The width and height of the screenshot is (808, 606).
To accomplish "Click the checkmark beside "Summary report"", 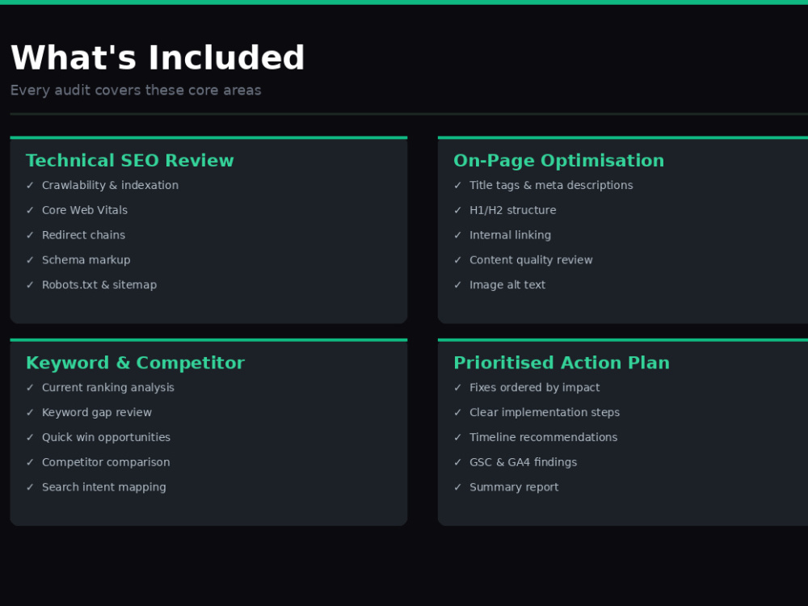I will pos(457,486).
